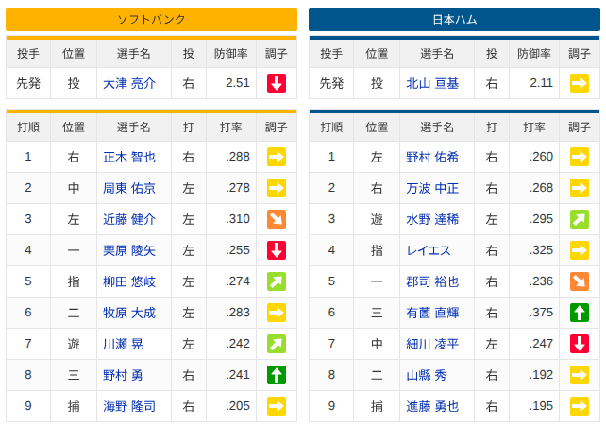This screenshot has width=606, height=426.
Task: Open player page for 海野 隆司
Action: (x=129, y=406)
